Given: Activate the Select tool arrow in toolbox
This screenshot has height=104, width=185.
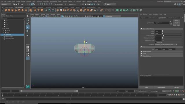Looking at the screenshot, I should click(x=28, y=16).
